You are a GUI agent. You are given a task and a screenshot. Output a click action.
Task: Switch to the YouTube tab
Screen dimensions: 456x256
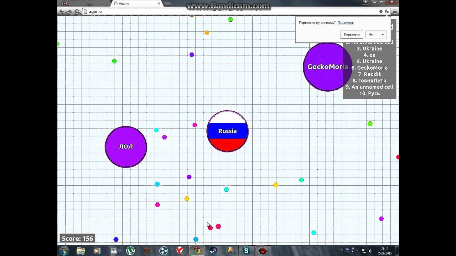(84, 4)
